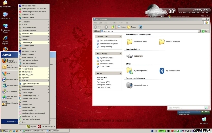The image size is (212, 133).
Task: Click Add or remove programs link
Action: 107,44
